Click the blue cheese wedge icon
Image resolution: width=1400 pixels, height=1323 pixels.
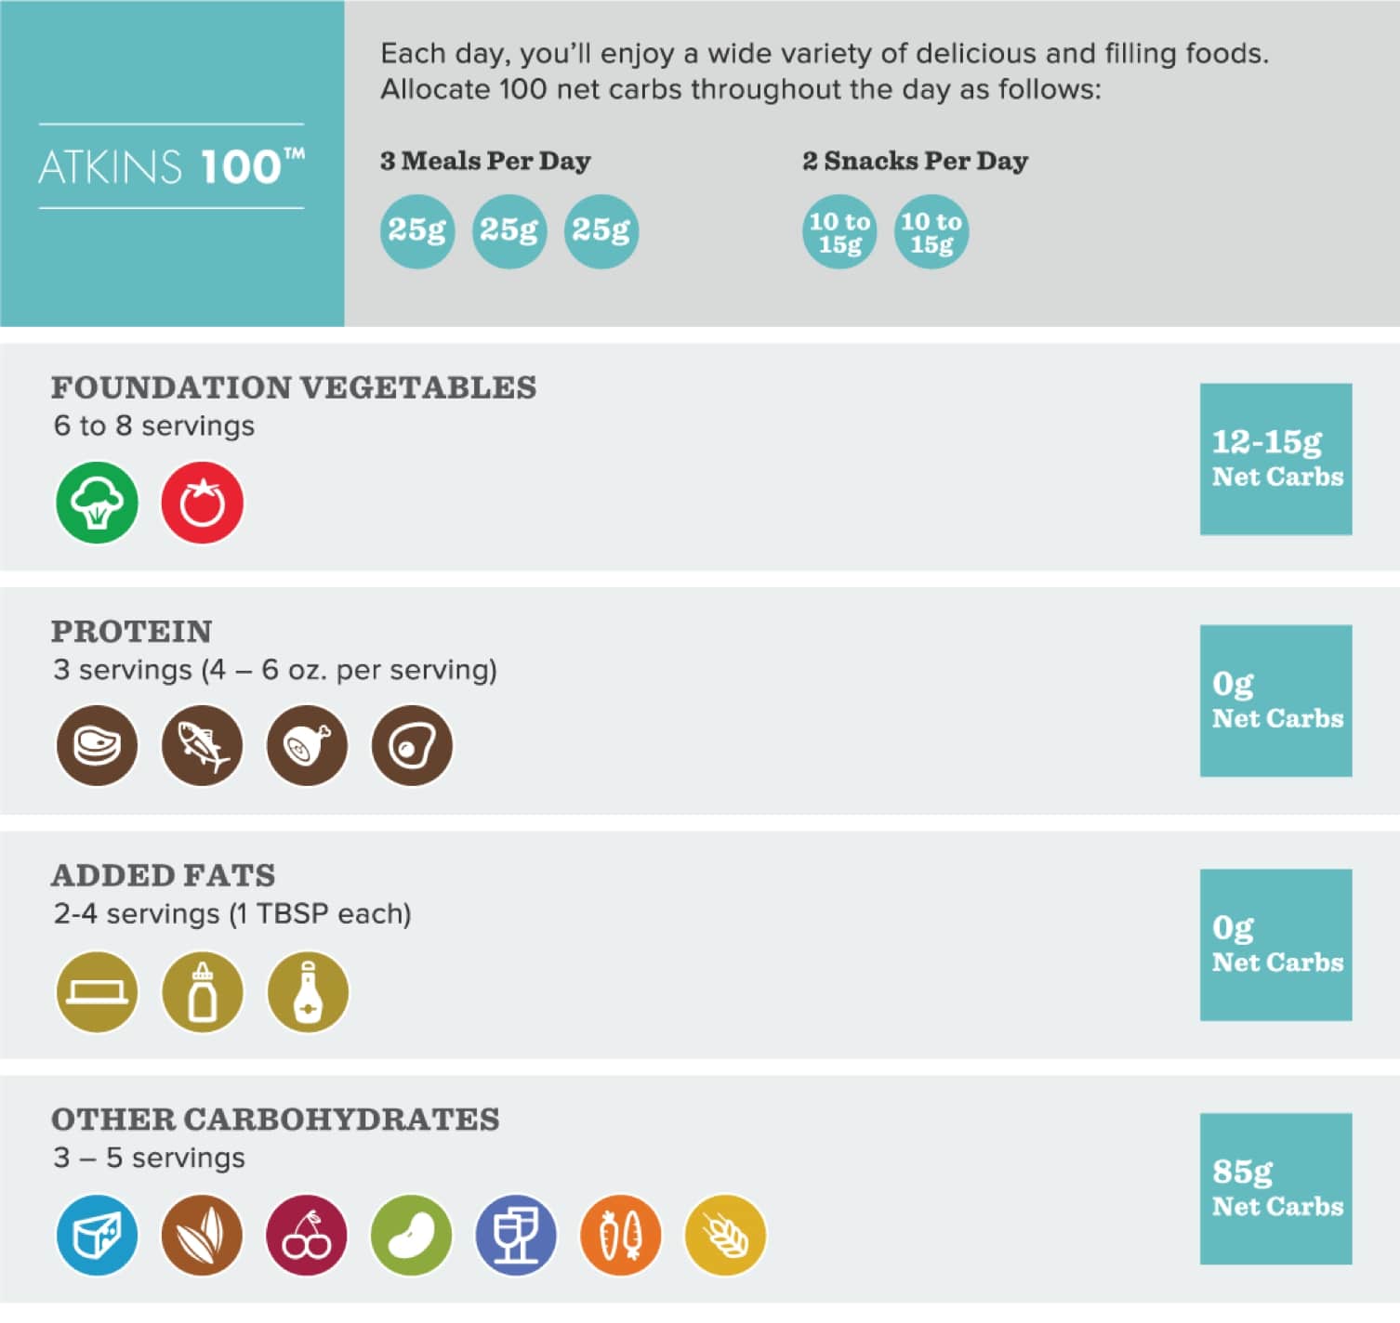97,1236
